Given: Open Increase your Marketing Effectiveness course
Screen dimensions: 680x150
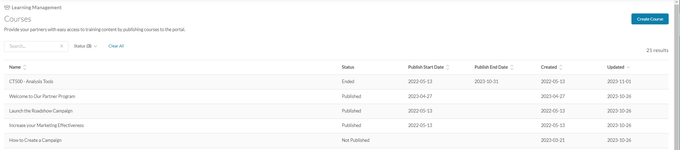Looking at the screenshot, I should pyautogui.click(x=46, y=126).
